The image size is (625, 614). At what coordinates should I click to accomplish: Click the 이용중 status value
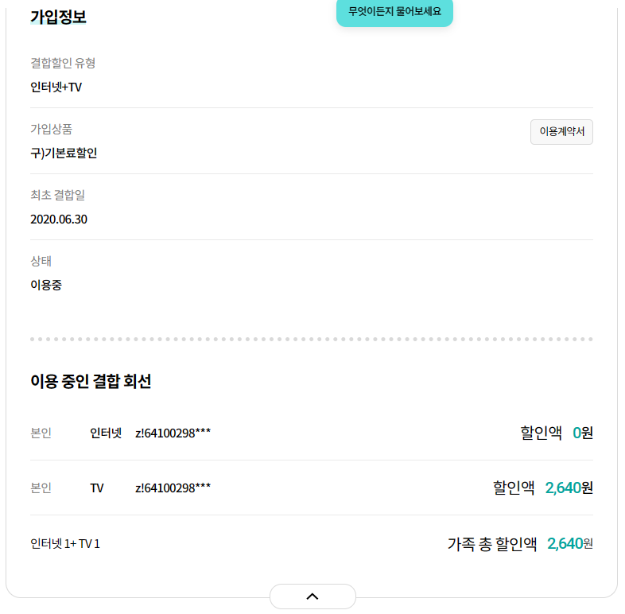click(x=46, y=285)
